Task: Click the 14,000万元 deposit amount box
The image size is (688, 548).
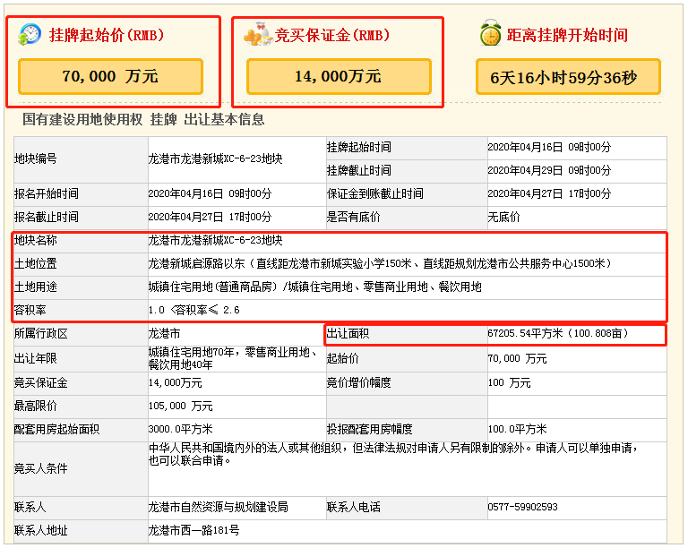Action: coord(338,77)
